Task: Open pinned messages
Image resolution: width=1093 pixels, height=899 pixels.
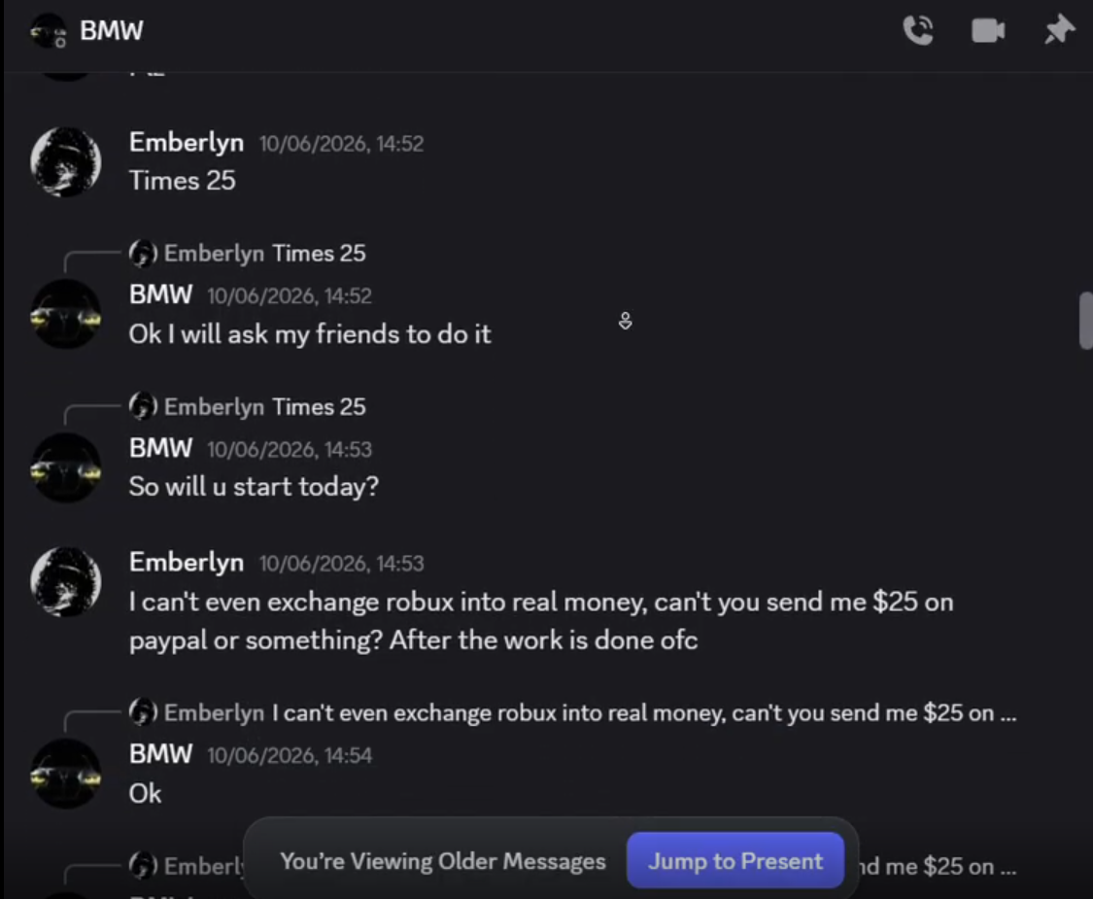Action: [x=1058, y=30]
